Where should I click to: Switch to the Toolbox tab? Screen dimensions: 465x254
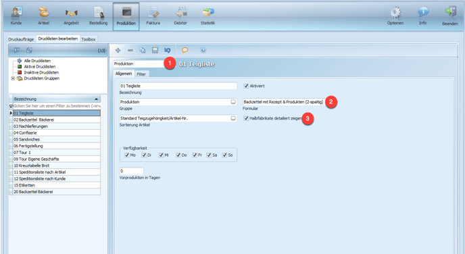[x=89, y=39]
